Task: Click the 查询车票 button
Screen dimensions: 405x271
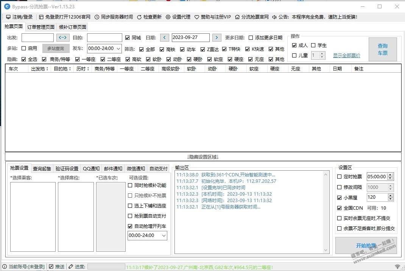Action: (383, 49)
